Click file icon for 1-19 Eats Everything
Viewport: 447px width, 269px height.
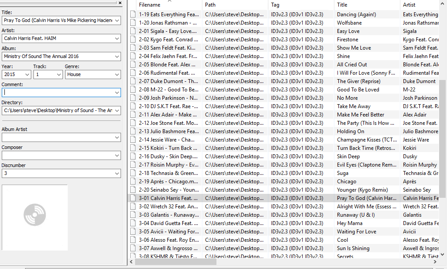(x=133, y=14)
